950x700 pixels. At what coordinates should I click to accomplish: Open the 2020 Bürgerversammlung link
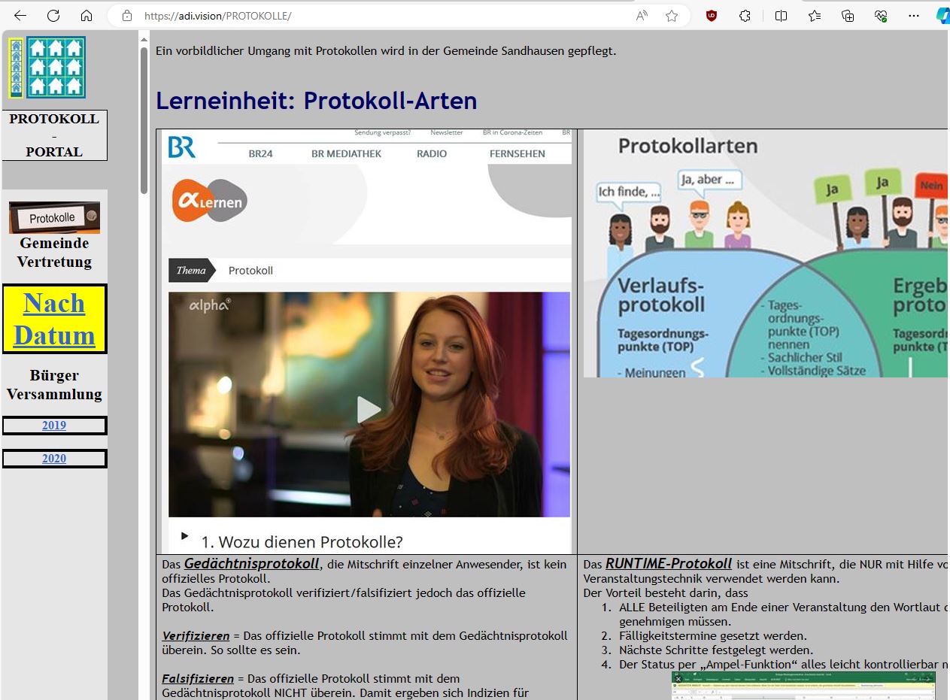click(54, 459)
